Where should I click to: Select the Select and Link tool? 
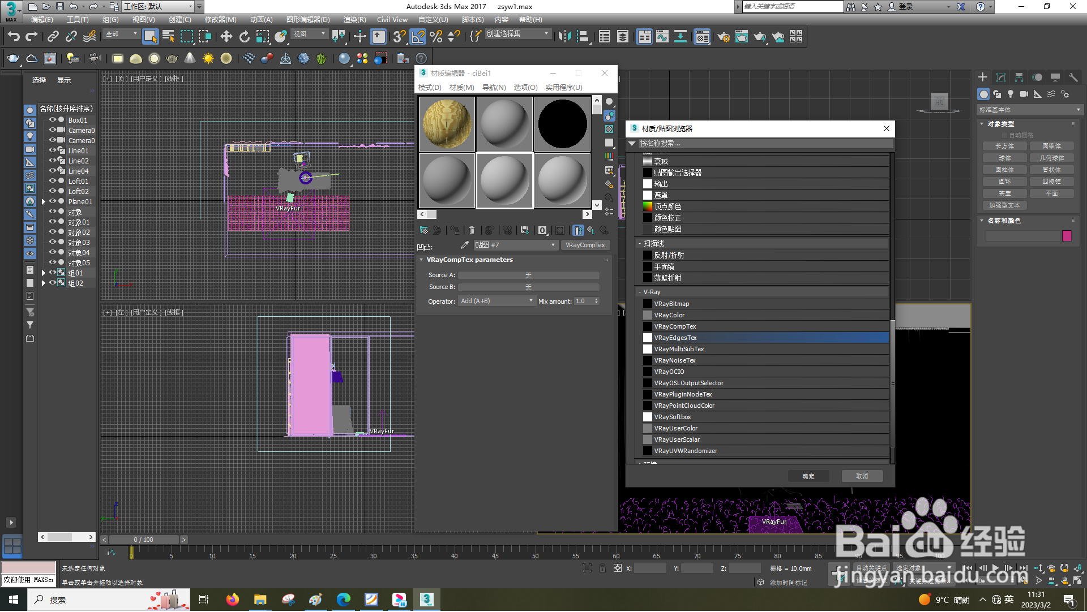coord(53,37)
